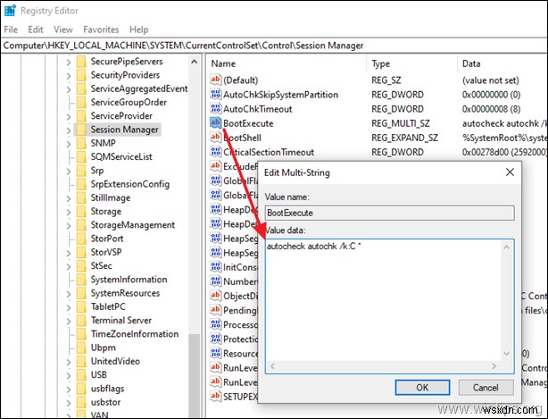The height and width of the screenshot is (419, 548).
Task: Click the Value data text area
Action: coord(383,300)
